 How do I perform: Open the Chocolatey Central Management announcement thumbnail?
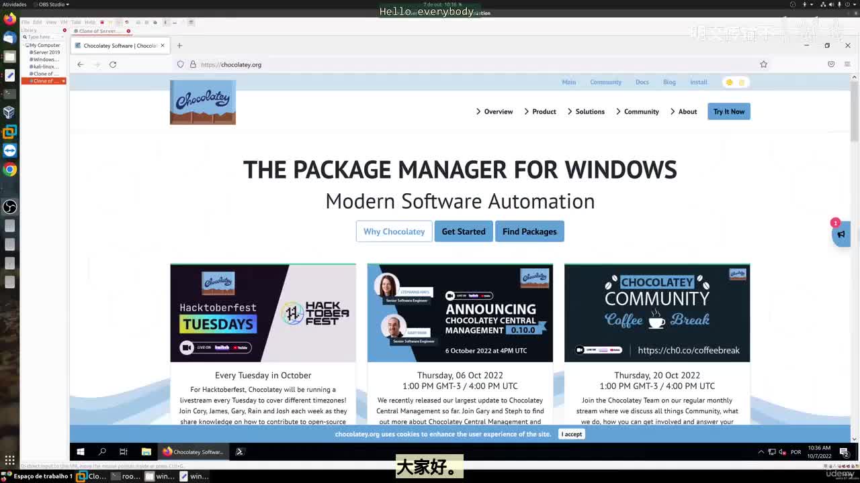coord(460,313)
